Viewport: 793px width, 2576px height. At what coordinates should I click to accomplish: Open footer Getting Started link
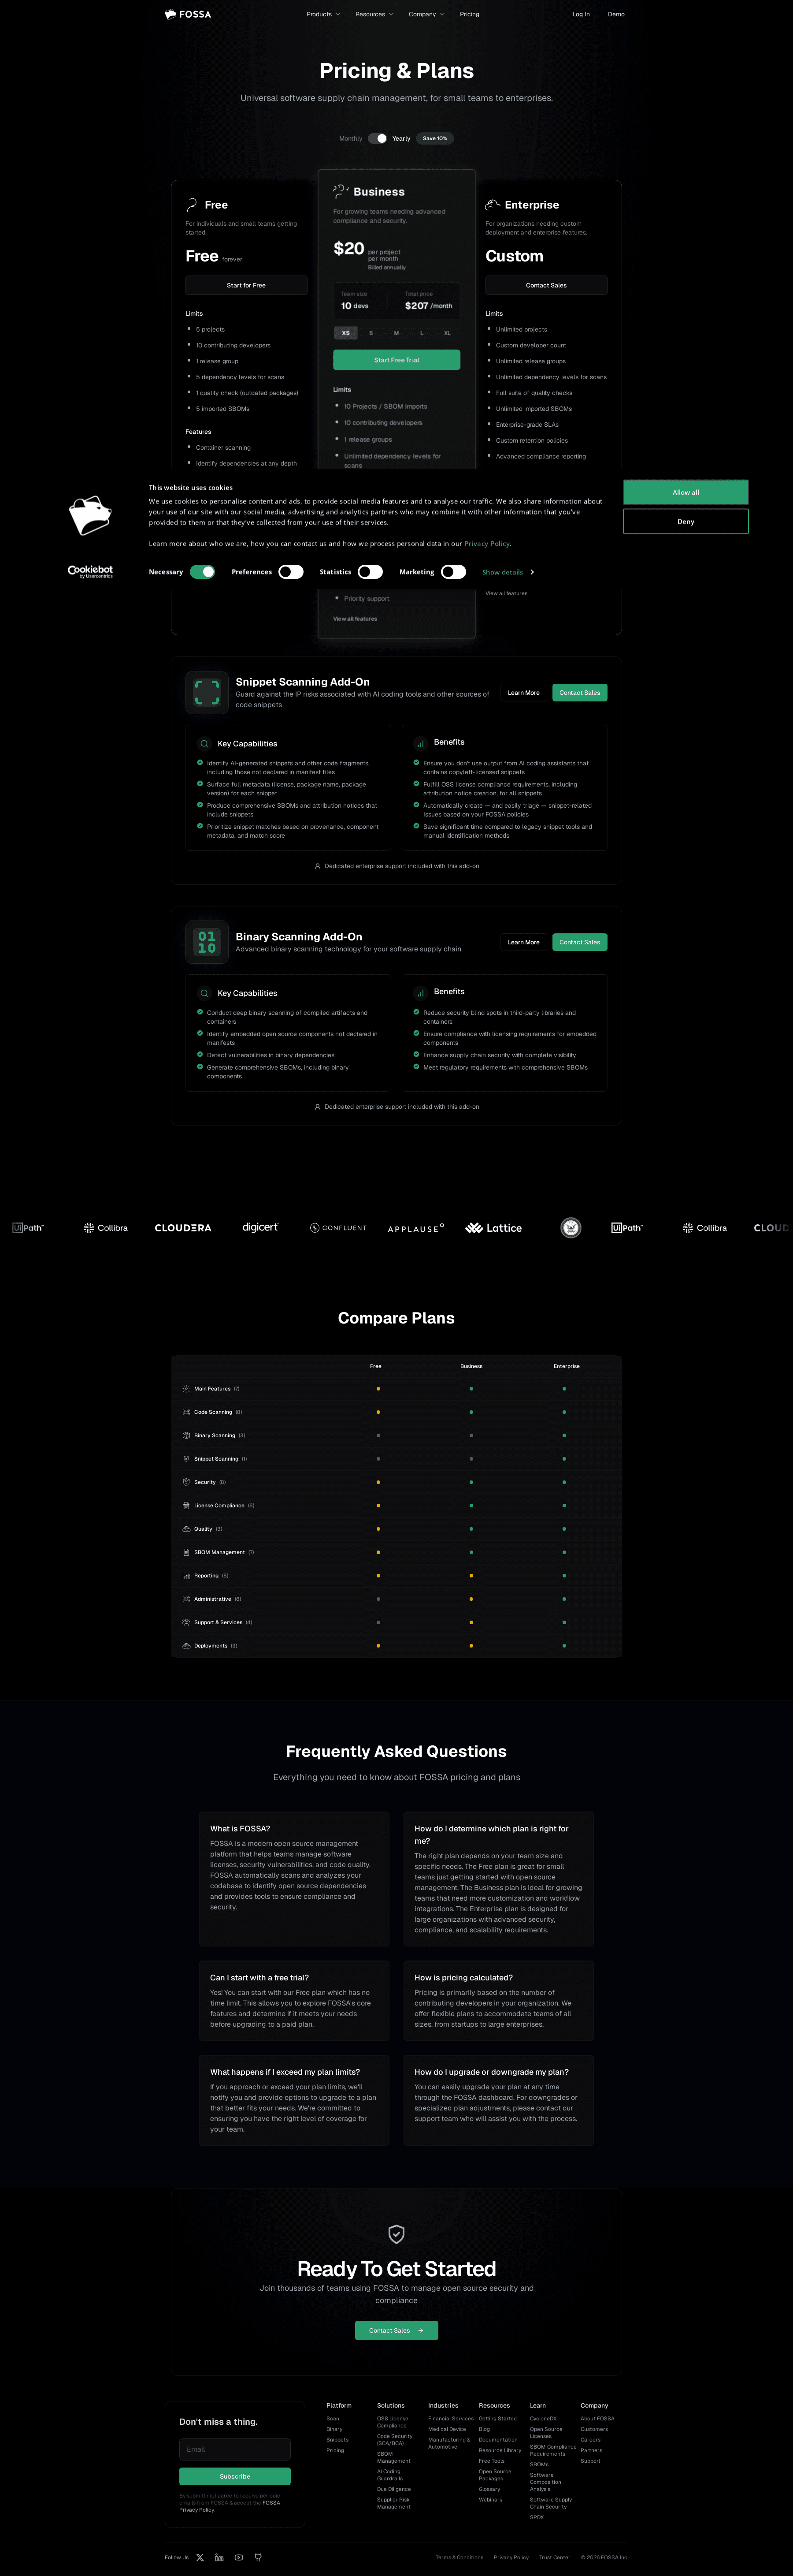tap(497, 2418)
